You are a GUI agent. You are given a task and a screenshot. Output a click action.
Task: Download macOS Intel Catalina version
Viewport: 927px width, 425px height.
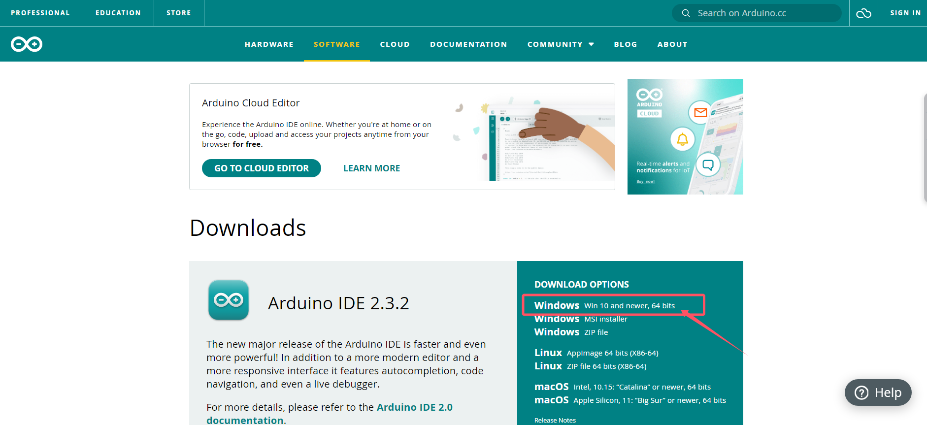pyautogui.click(x=623, y=387)
